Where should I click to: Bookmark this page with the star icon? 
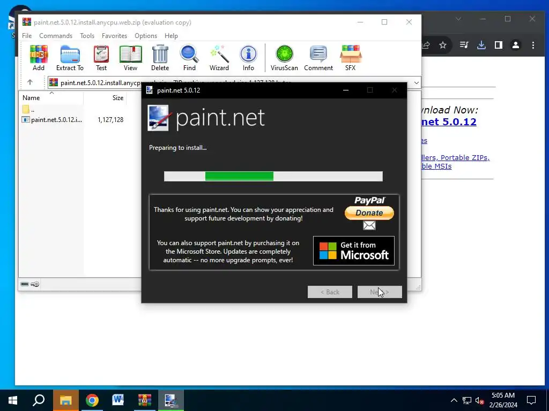443,45
